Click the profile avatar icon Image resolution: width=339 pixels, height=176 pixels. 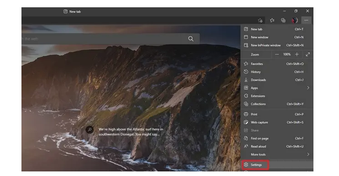coord(295,21)
